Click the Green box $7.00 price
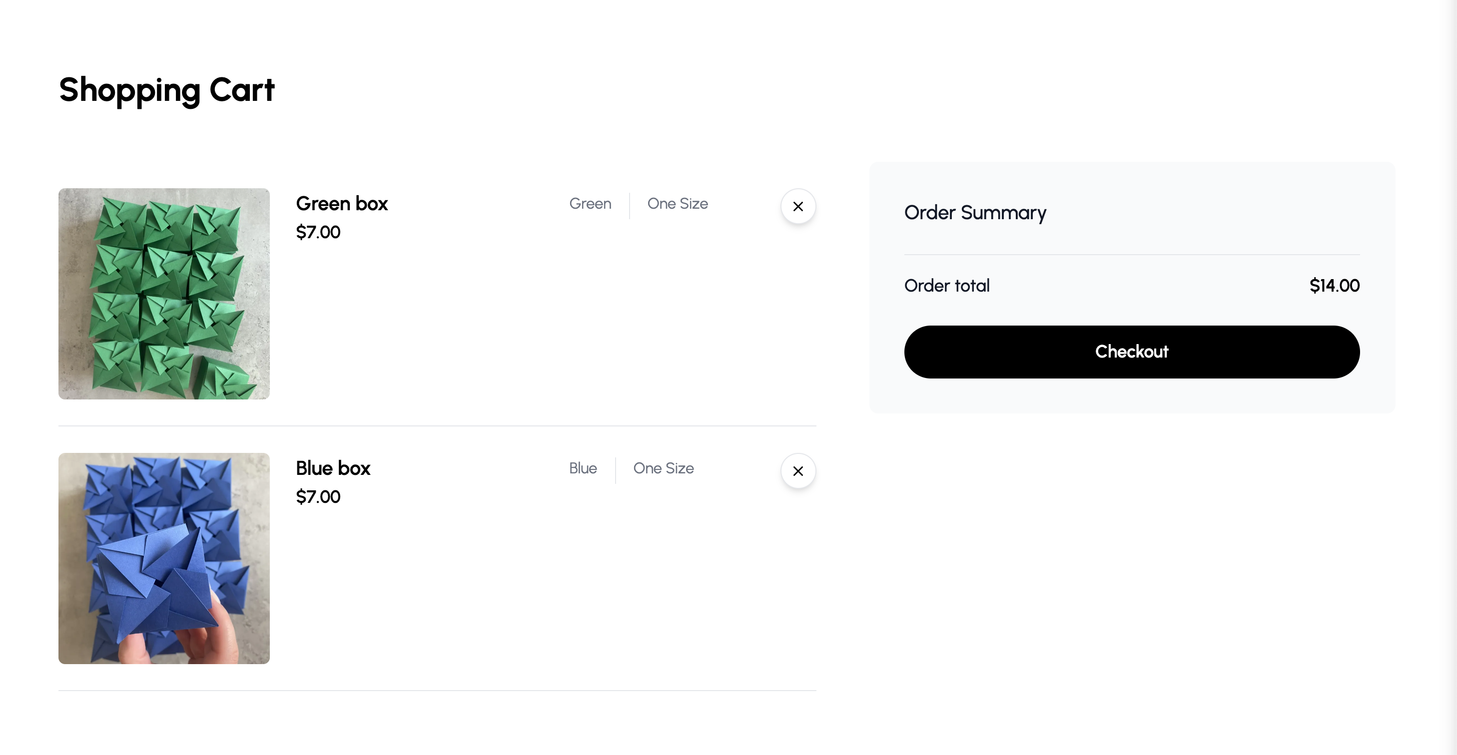Screen dimensions: 1457x755 (318, 232)
